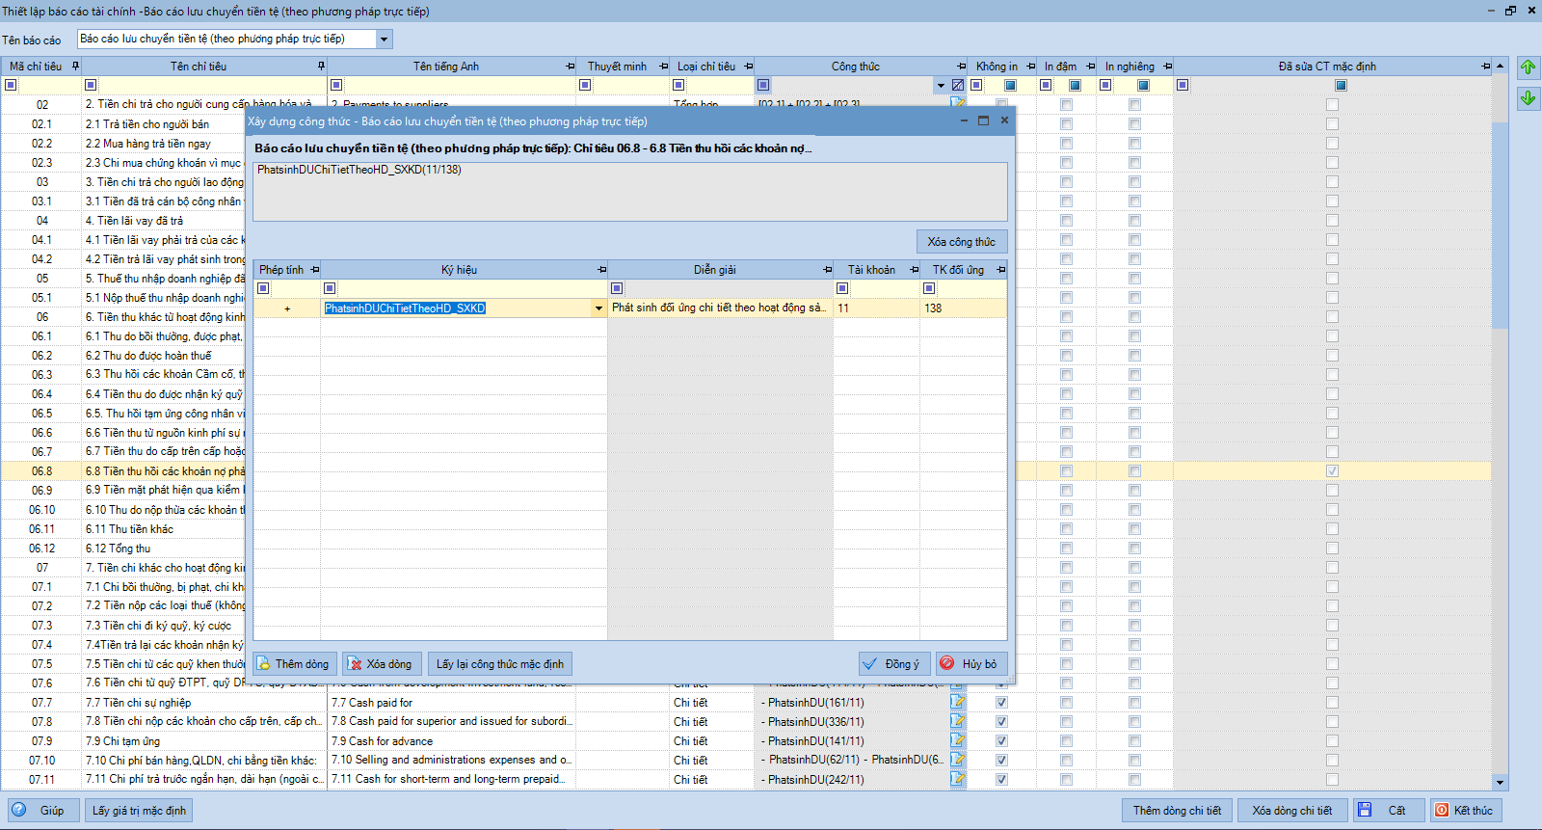Viewport: 1542px width, 830px height.
Task: Select row 06.9 Tiền mặt phát hiện
Action: 122,491
